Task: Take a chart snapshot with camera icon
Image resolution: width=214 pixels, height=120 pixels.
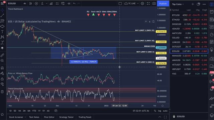Action: click(154, 4)
